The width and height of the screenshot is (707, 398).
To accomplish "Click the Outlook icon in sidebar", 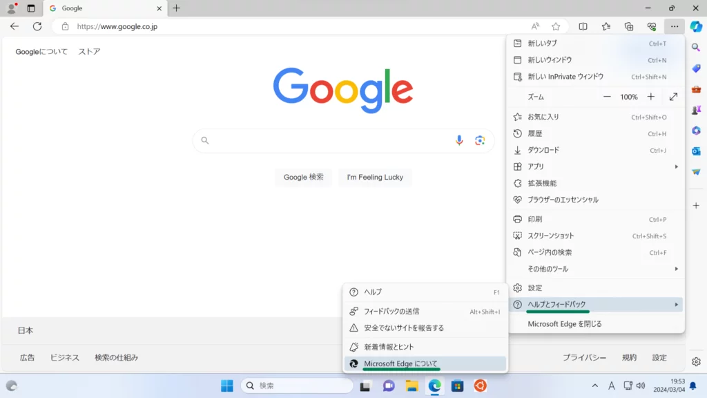I will tap(696, 151).
